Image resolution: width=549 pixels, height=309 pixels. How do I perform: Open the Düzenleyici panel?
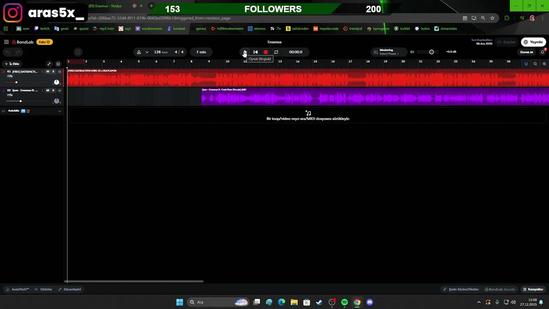(x=69, y=289)
